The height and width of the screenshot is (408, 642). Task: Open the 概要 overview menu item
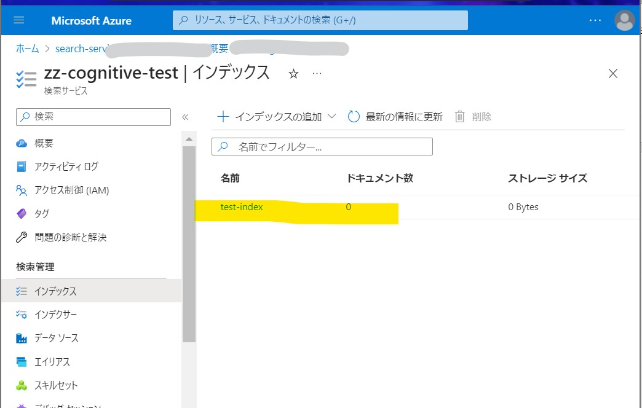(x=44, y=143)
